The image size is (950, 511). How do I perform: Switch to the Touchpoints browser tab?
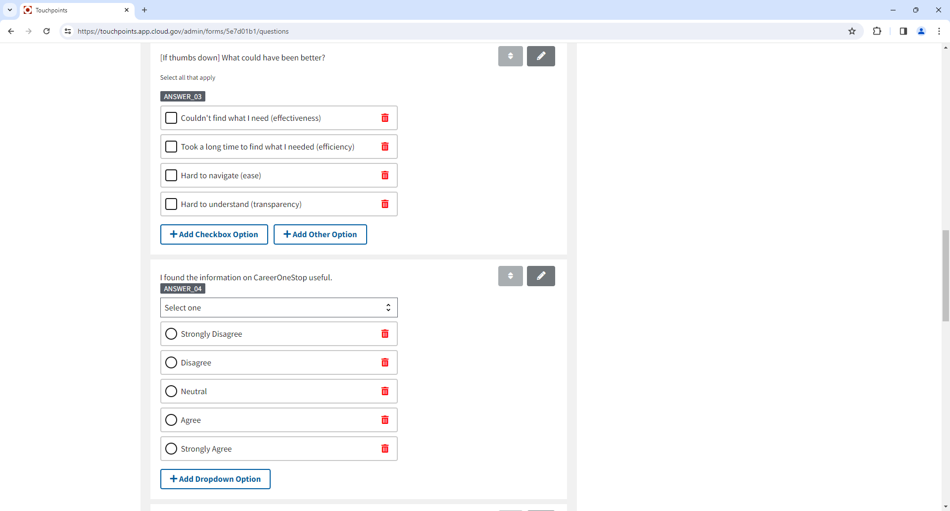pos(74,10)
